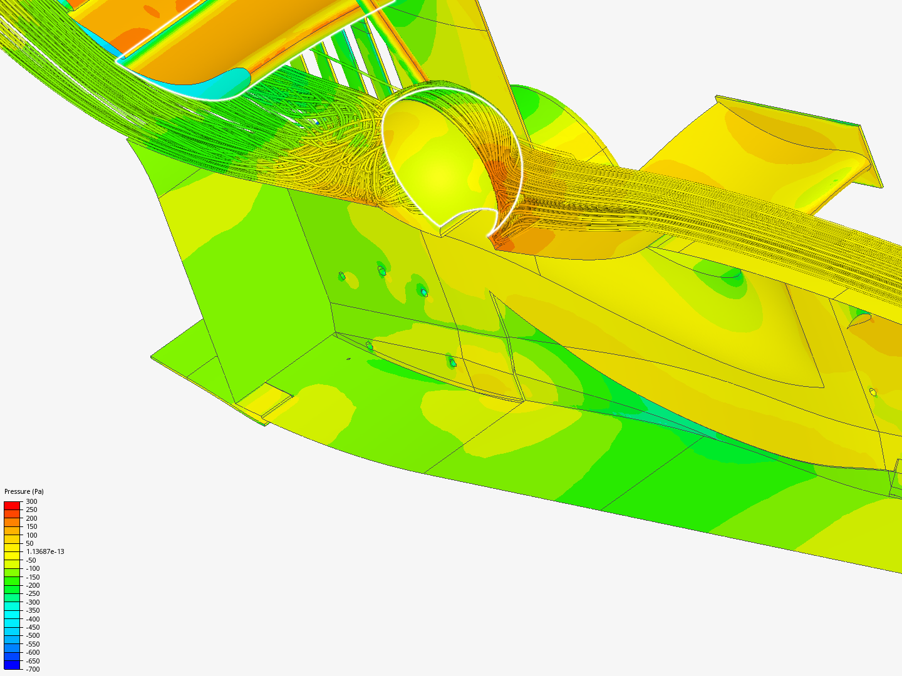Click the 150 legend value
Screen dimensions: 902x676
31,526
